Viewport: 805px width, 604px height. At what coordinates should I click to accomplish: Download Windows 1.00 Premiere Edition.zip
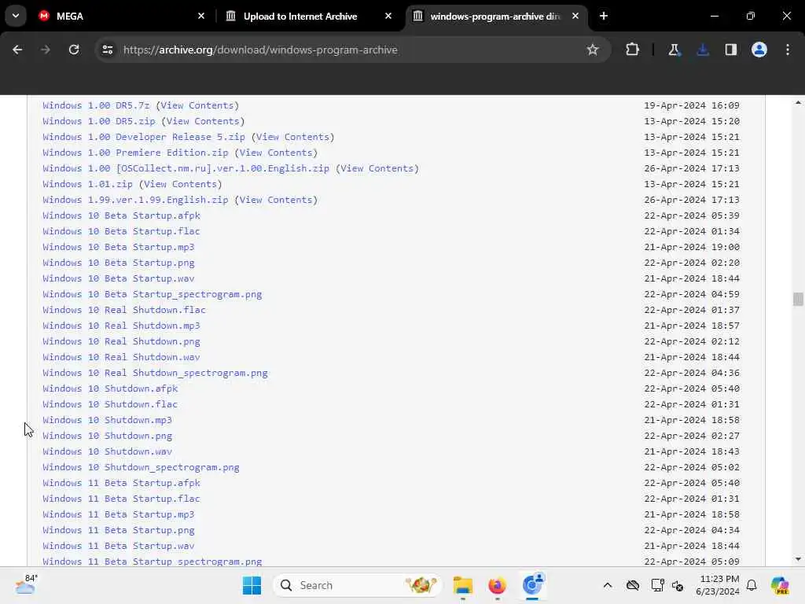pyautogui.click(x=135, y=153)
